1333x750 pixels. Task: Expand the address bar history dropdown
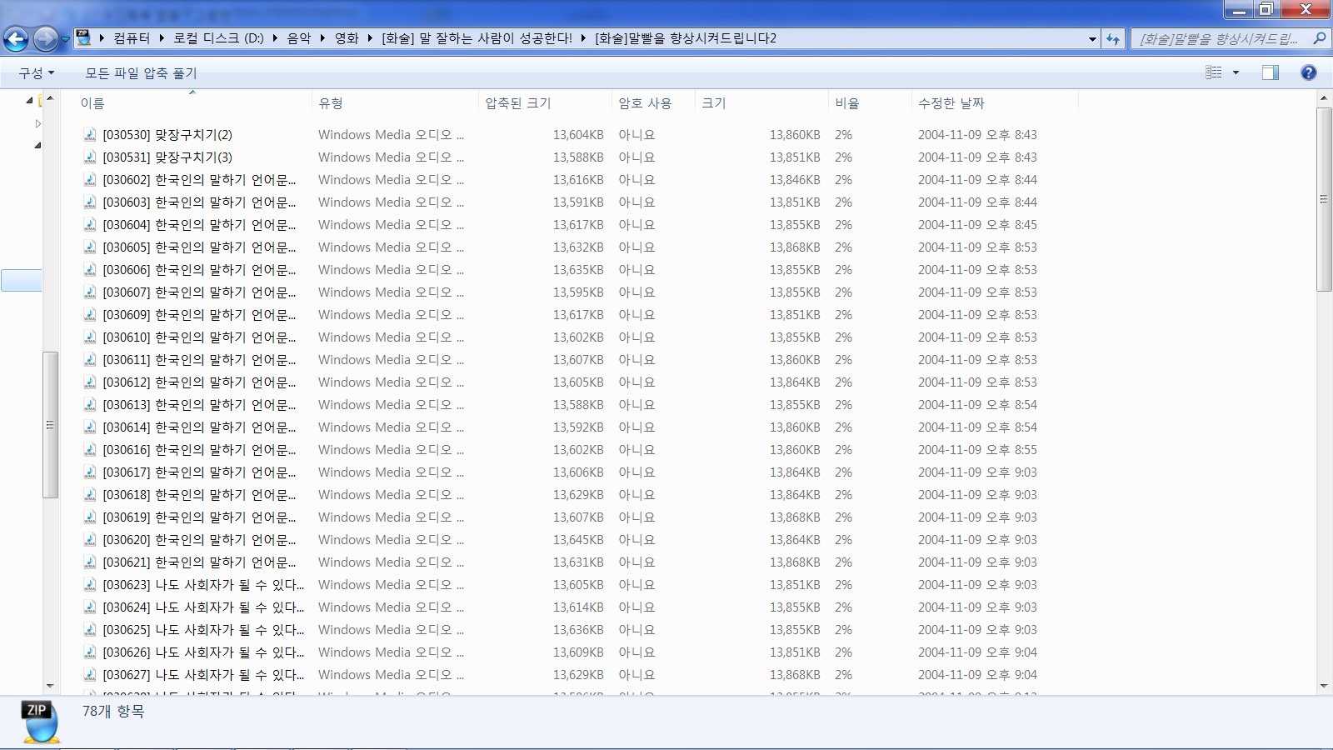[x=1092, y=38]
